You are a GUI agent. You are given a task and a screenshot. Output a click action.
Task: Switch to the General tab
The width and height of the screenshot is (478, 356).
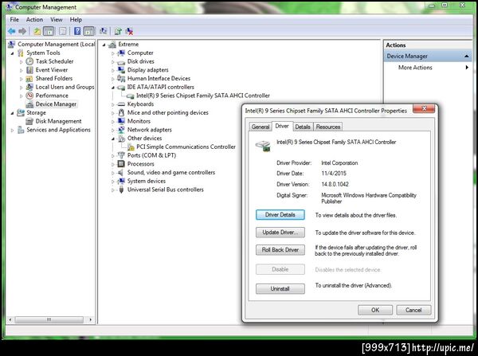[261, 127]
